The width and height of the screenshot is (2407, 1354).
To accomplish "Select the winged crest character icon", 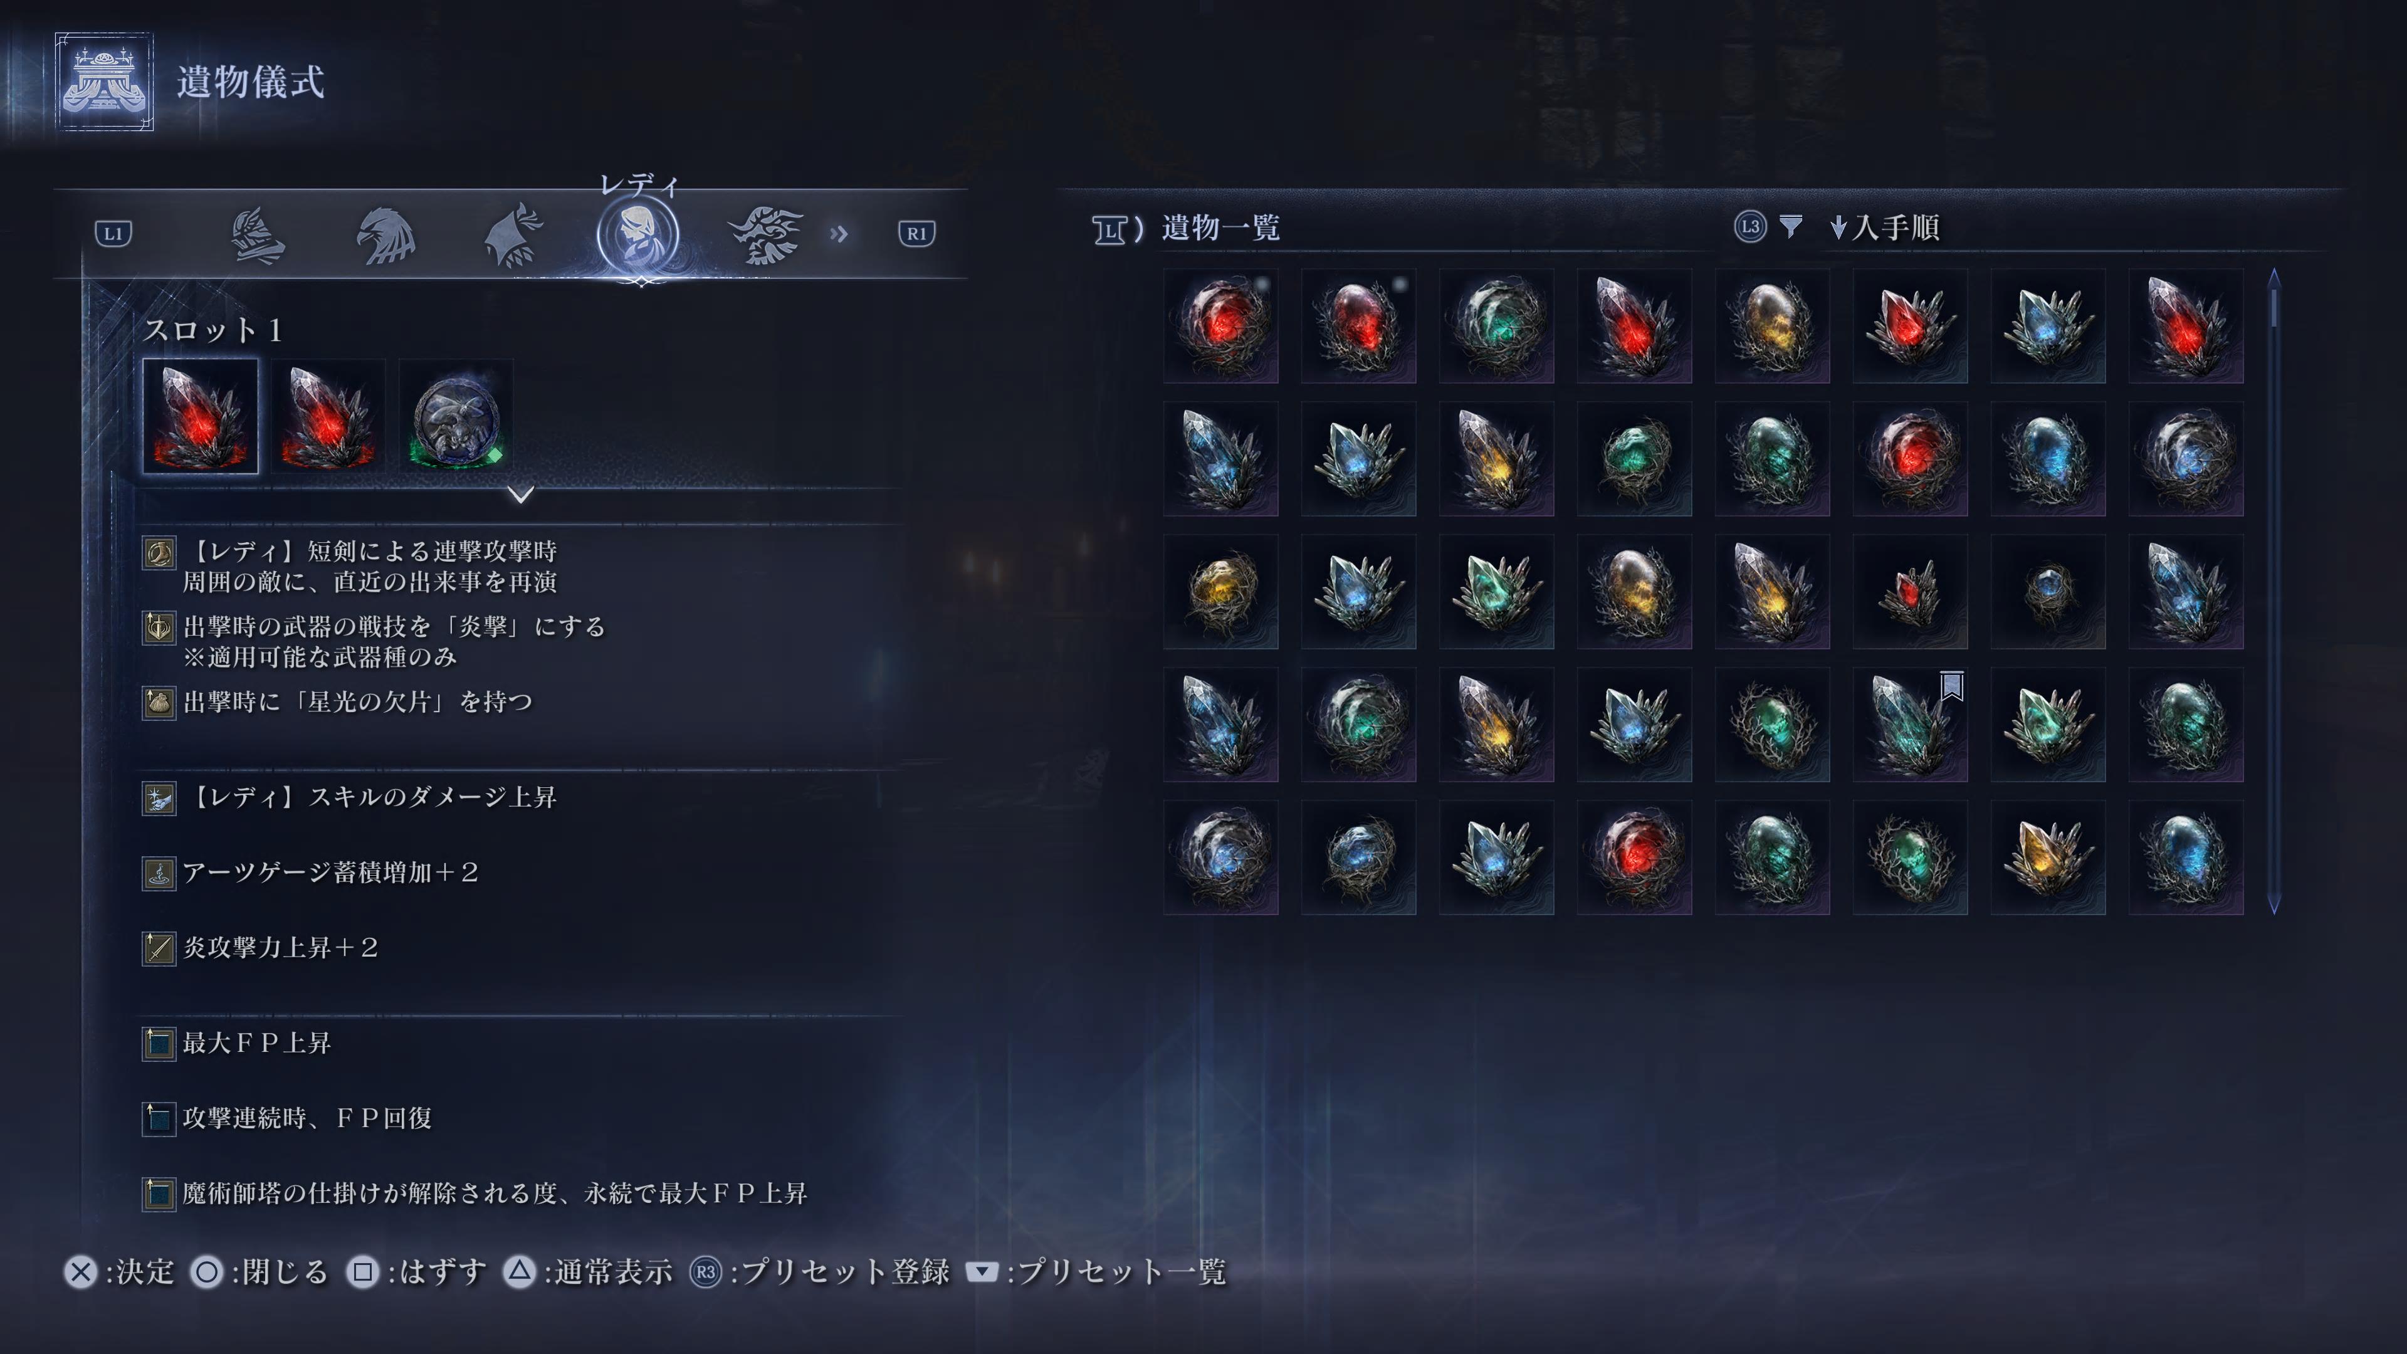I will pyautogui.click(x=765, y=234).
